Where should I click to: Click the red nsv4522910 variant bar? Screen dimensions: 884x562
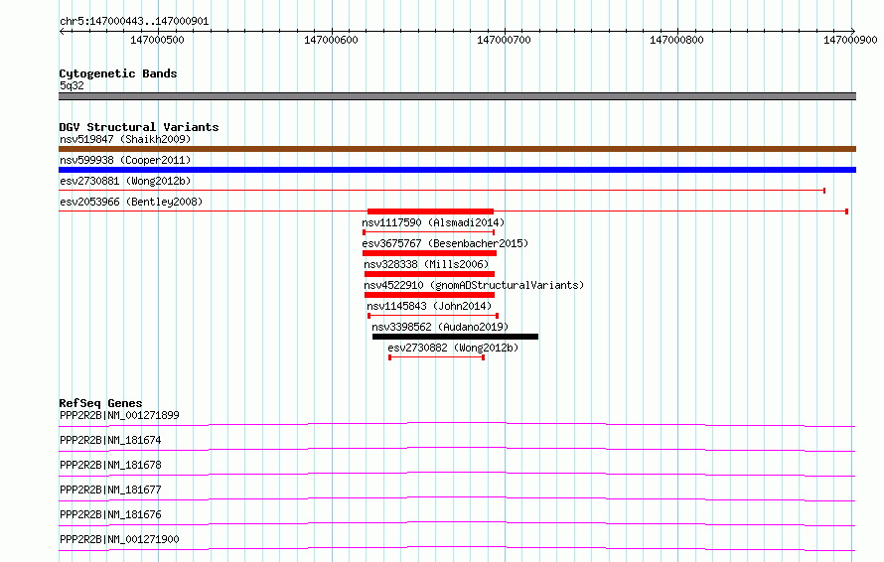[x=430, y=295]
